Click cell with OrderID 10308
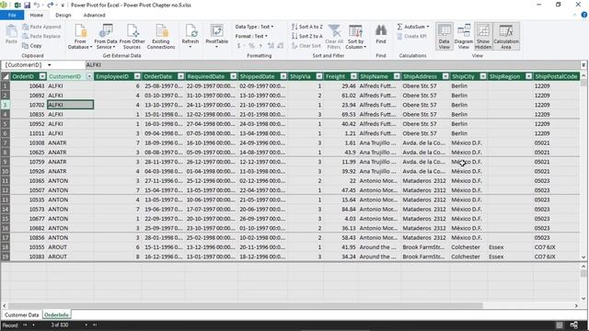Screen dimensions: 589x331 coord(29,143)
